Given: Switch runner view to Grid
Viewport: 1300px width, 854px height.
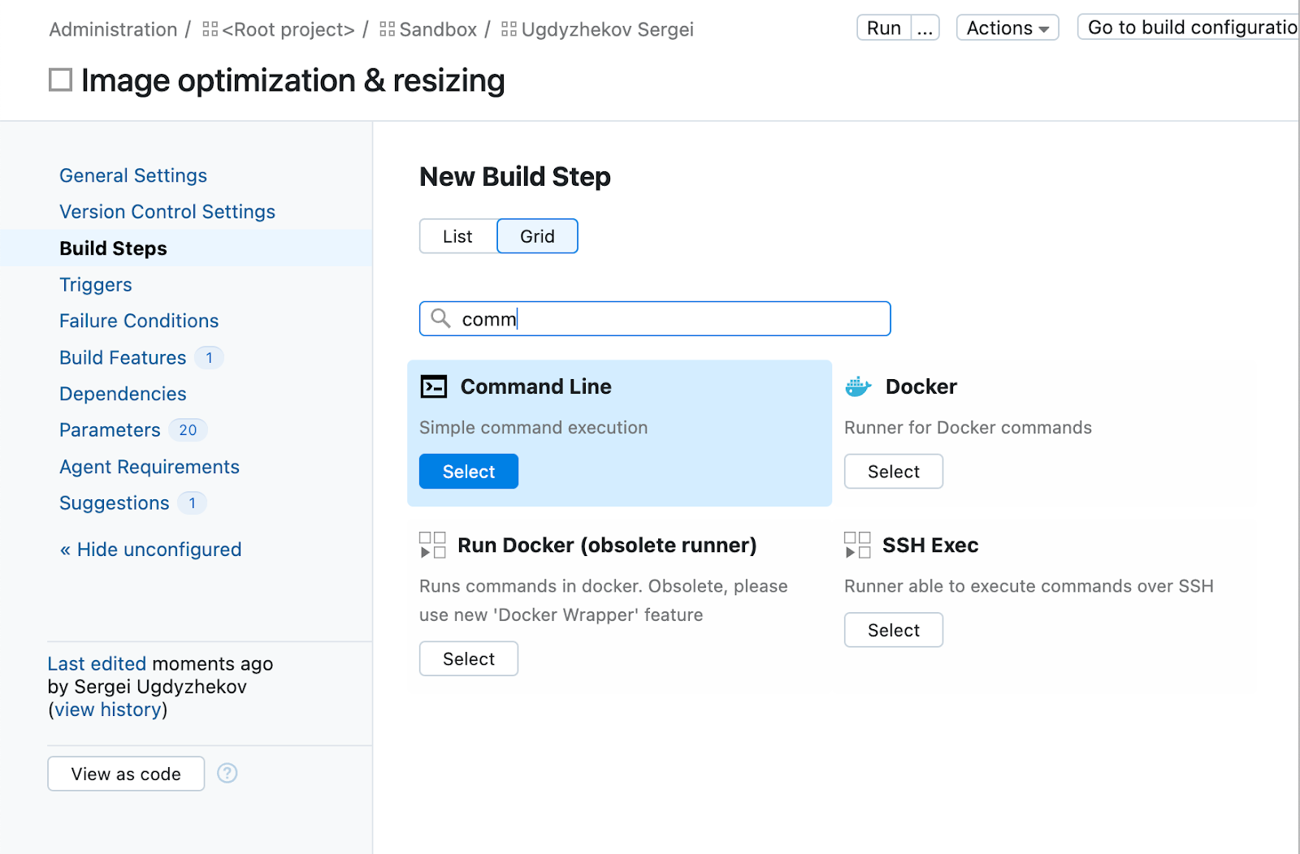Looking at the screenshot, I should coord(537,236).
